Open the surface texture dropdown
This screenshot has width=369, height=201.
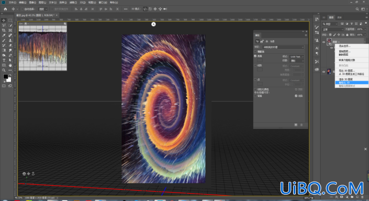pyautogui.click(x=297, y=61)
